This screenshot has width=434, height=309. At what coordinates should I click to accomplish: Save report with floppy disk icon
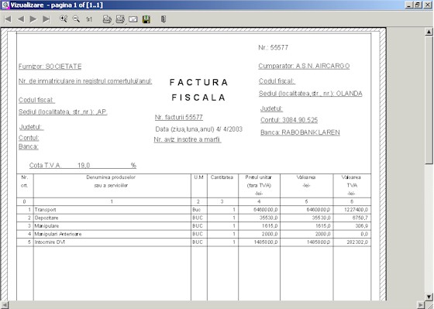click(x=146, y=19)
